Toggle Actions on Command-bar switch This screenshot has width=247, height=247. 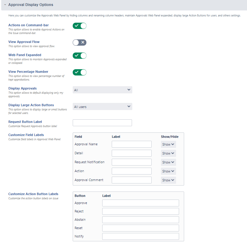[80, 26]
